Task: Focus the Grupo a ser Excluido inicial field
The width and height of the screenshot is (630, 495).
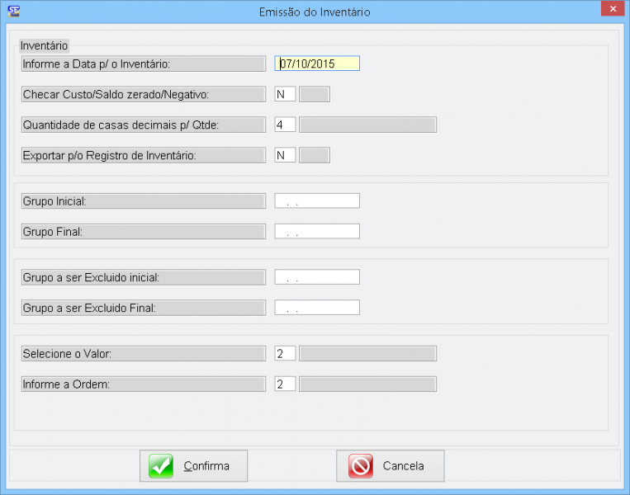Action: (317, 277)
